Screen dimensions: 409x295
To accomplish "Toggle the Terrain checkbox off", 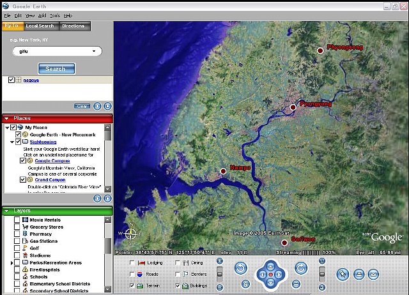I will coord(132,285).
